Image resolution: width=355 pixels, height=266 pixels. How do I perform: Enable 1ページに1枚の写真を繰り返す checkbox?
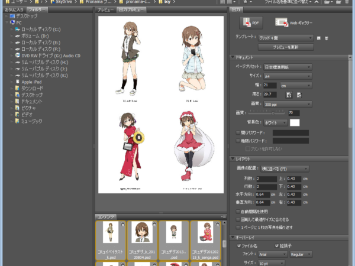tap(238, 228)
